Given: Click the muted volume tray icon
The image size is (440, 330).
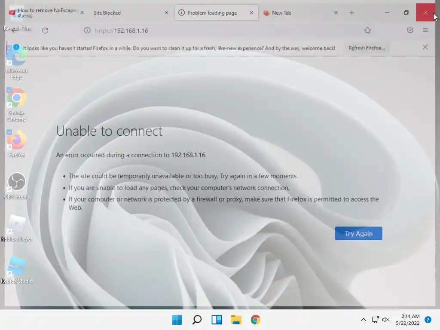Looking at the screenshot, I should [x=386, y=320].
